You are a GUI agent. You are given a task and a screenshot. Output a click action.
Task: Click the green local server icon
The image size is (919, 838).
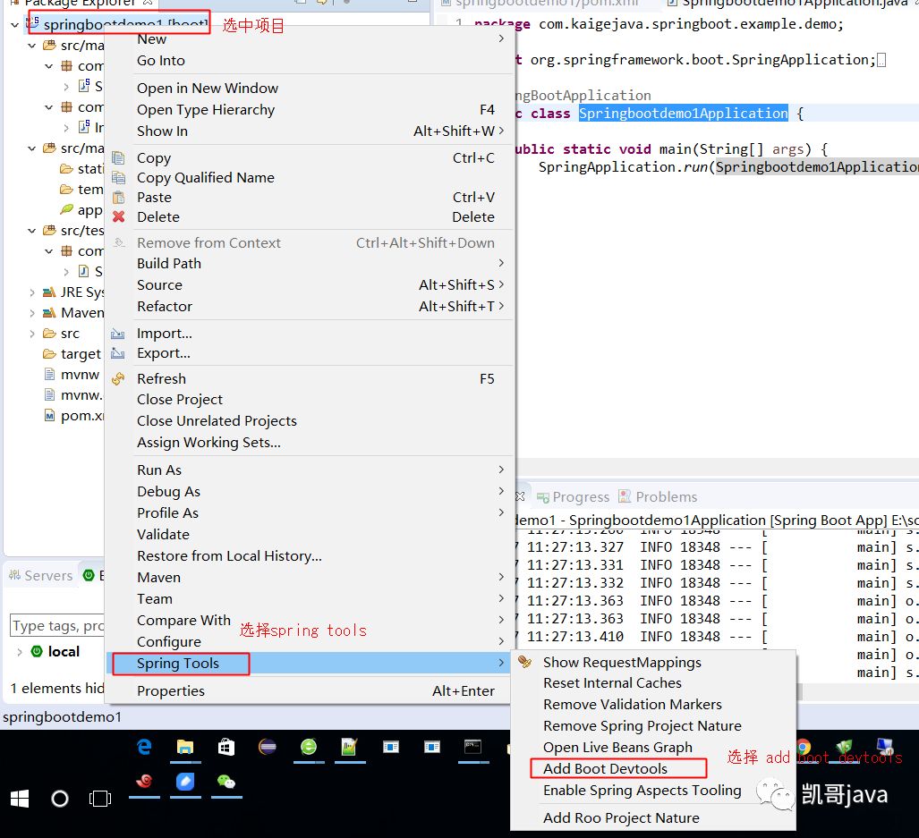click(x=37, y=651)
